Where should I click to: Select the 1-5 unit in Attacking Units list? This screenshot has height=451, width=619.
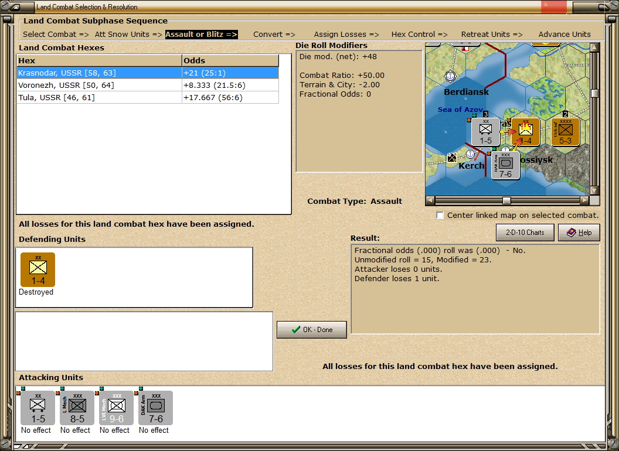click(x=38, y=408)
